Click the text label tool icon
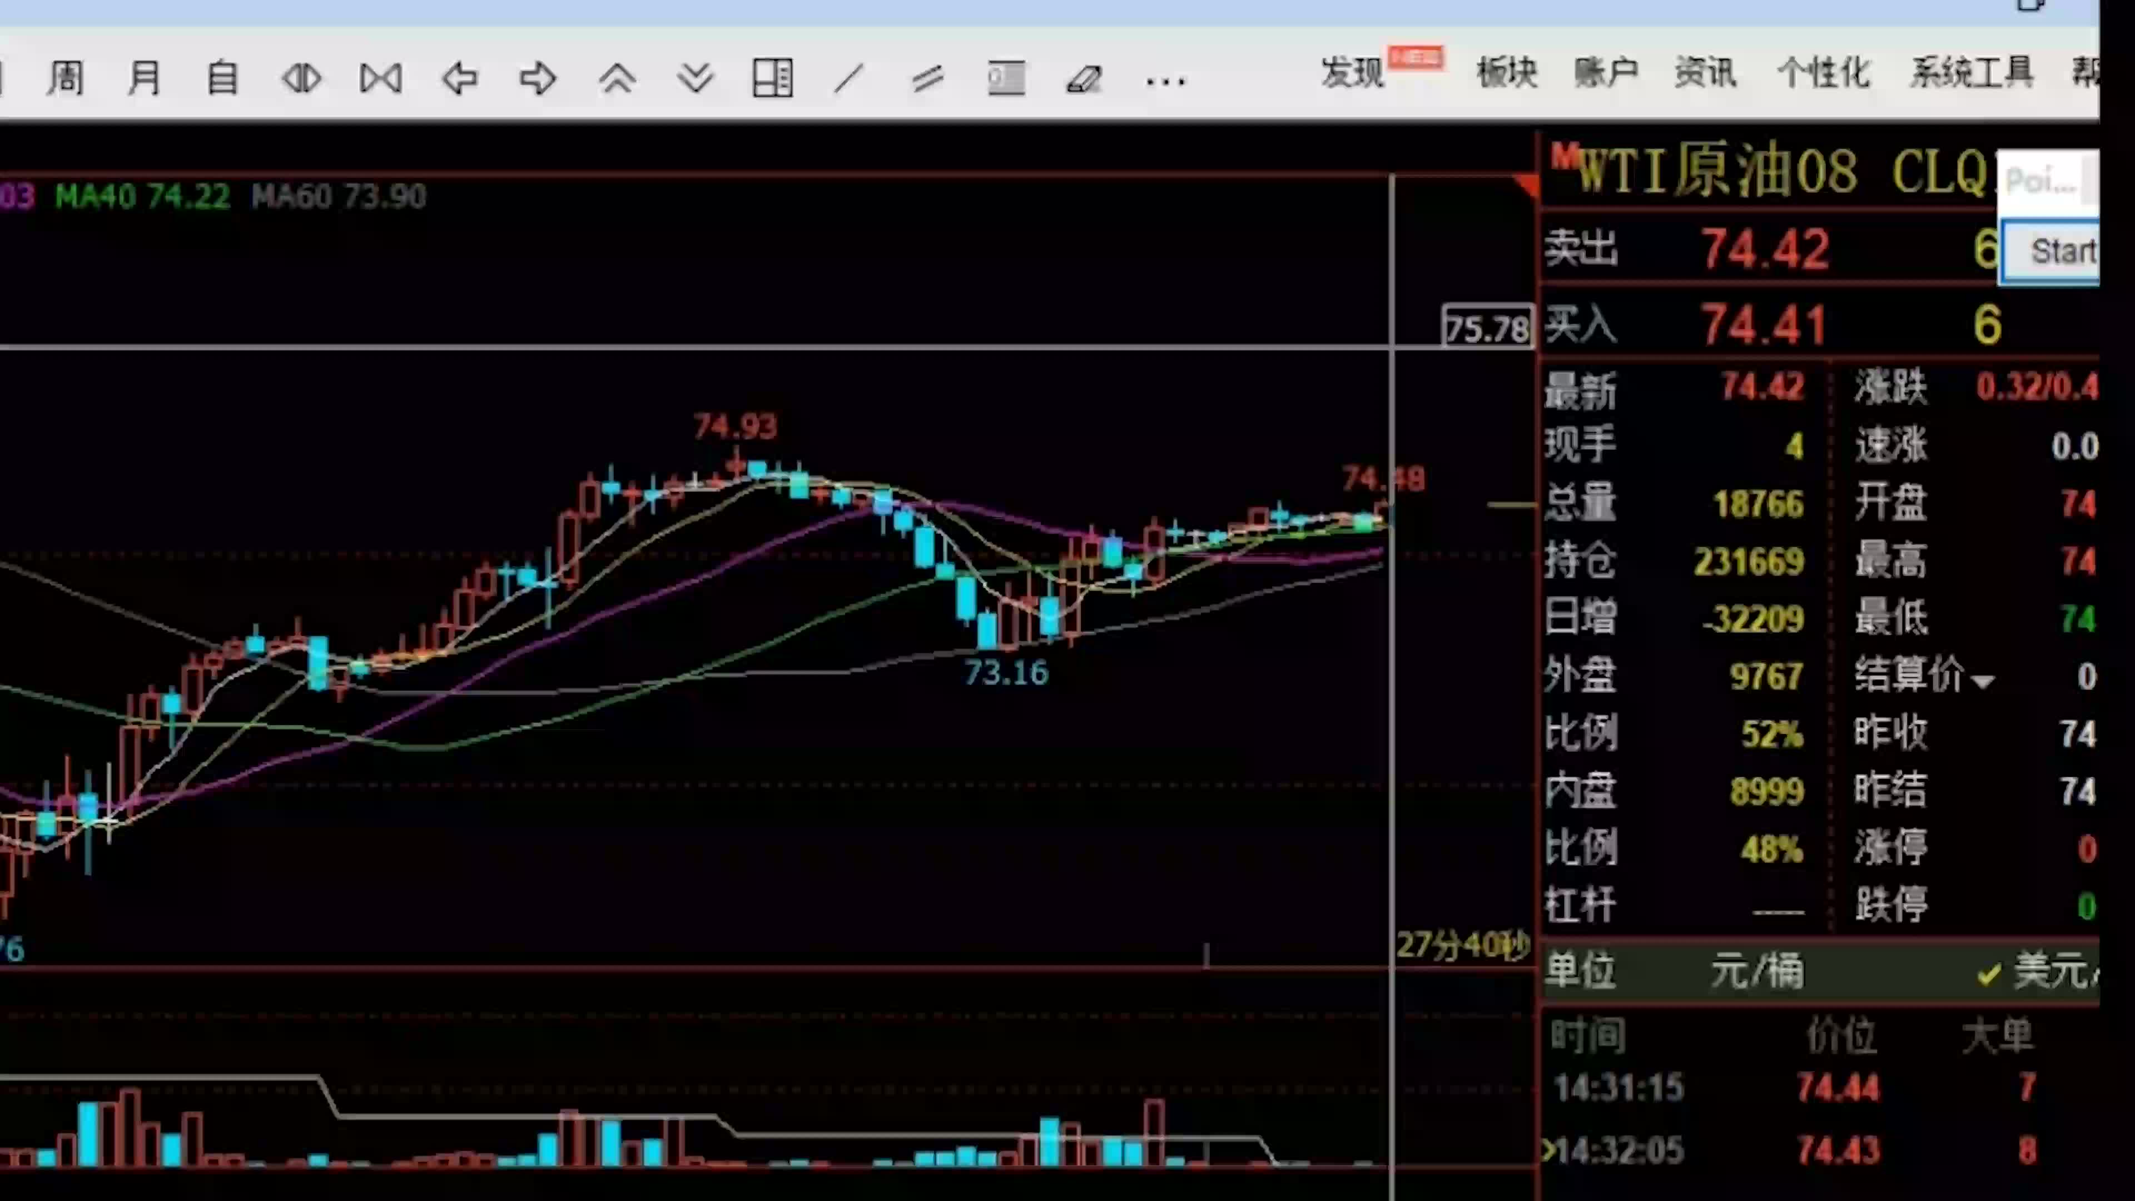 pyautogui.click(x=1006, y=79)
